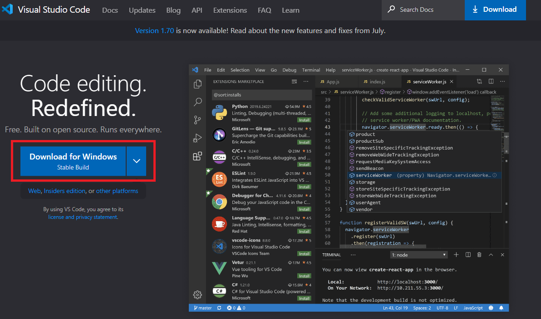Click the GitLens extension icon
The width and height of the screenshot is (541, 319).
219,135
